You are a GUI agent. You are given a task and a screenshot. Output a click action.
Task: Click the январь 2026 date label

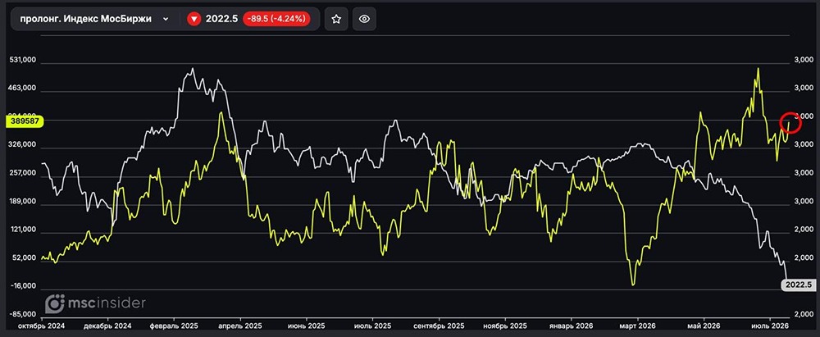point(571,326)
